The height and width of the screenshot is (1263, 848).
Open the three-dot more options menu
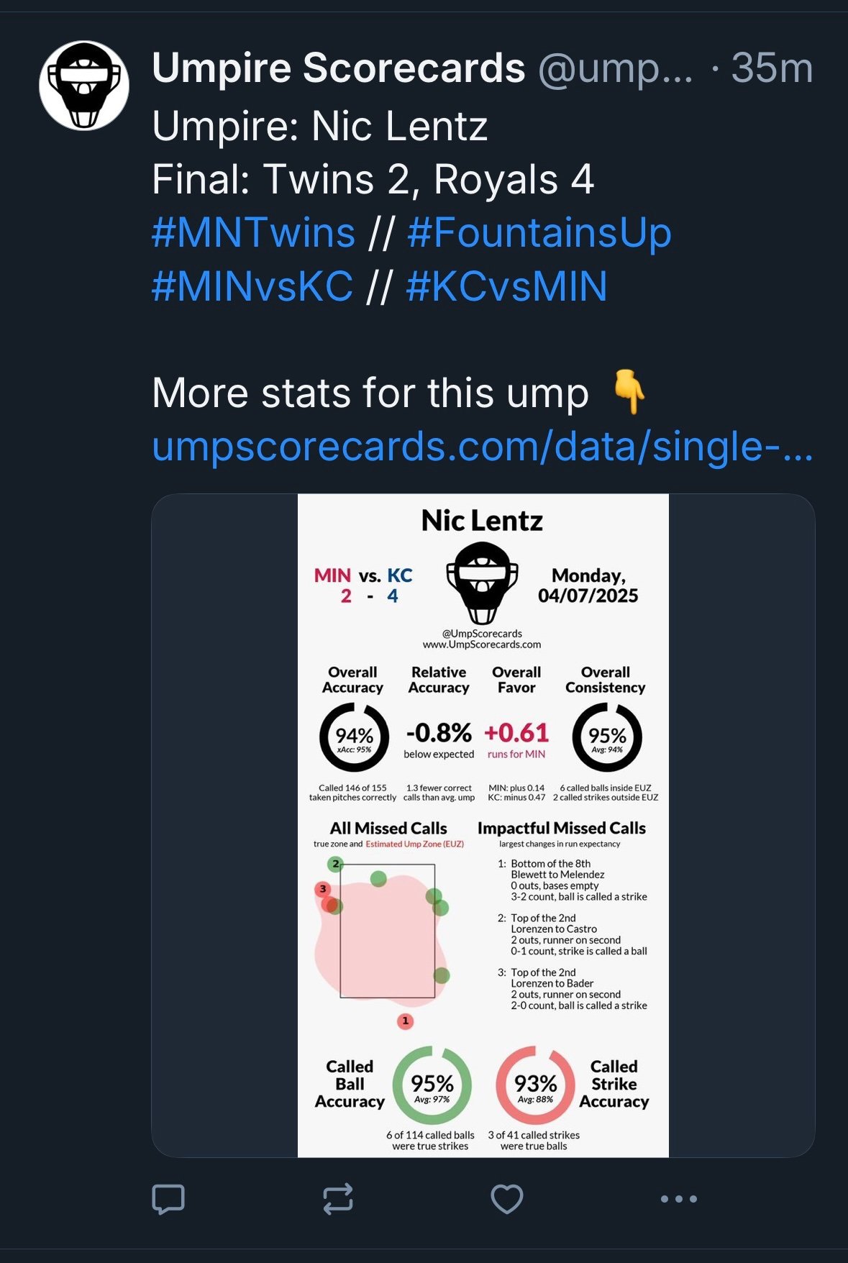pyautogui.click(x=678, y=1199)
